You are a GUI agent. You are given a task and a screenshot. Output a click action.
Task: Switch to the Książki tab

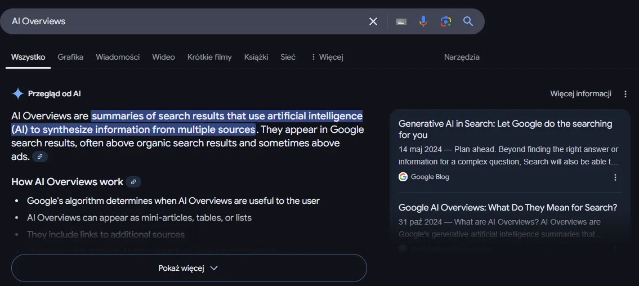point(256,57)
